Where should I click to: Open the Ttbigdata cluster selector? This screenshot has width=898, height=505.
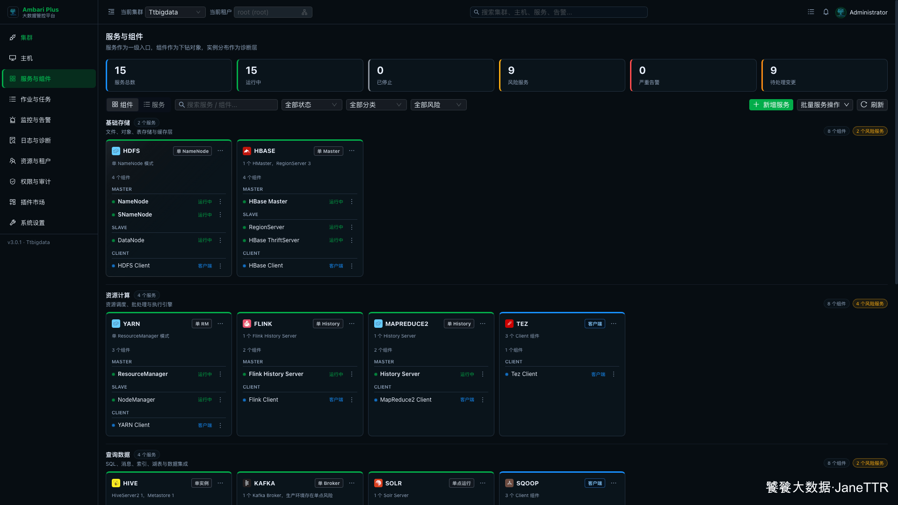[175, 12]
